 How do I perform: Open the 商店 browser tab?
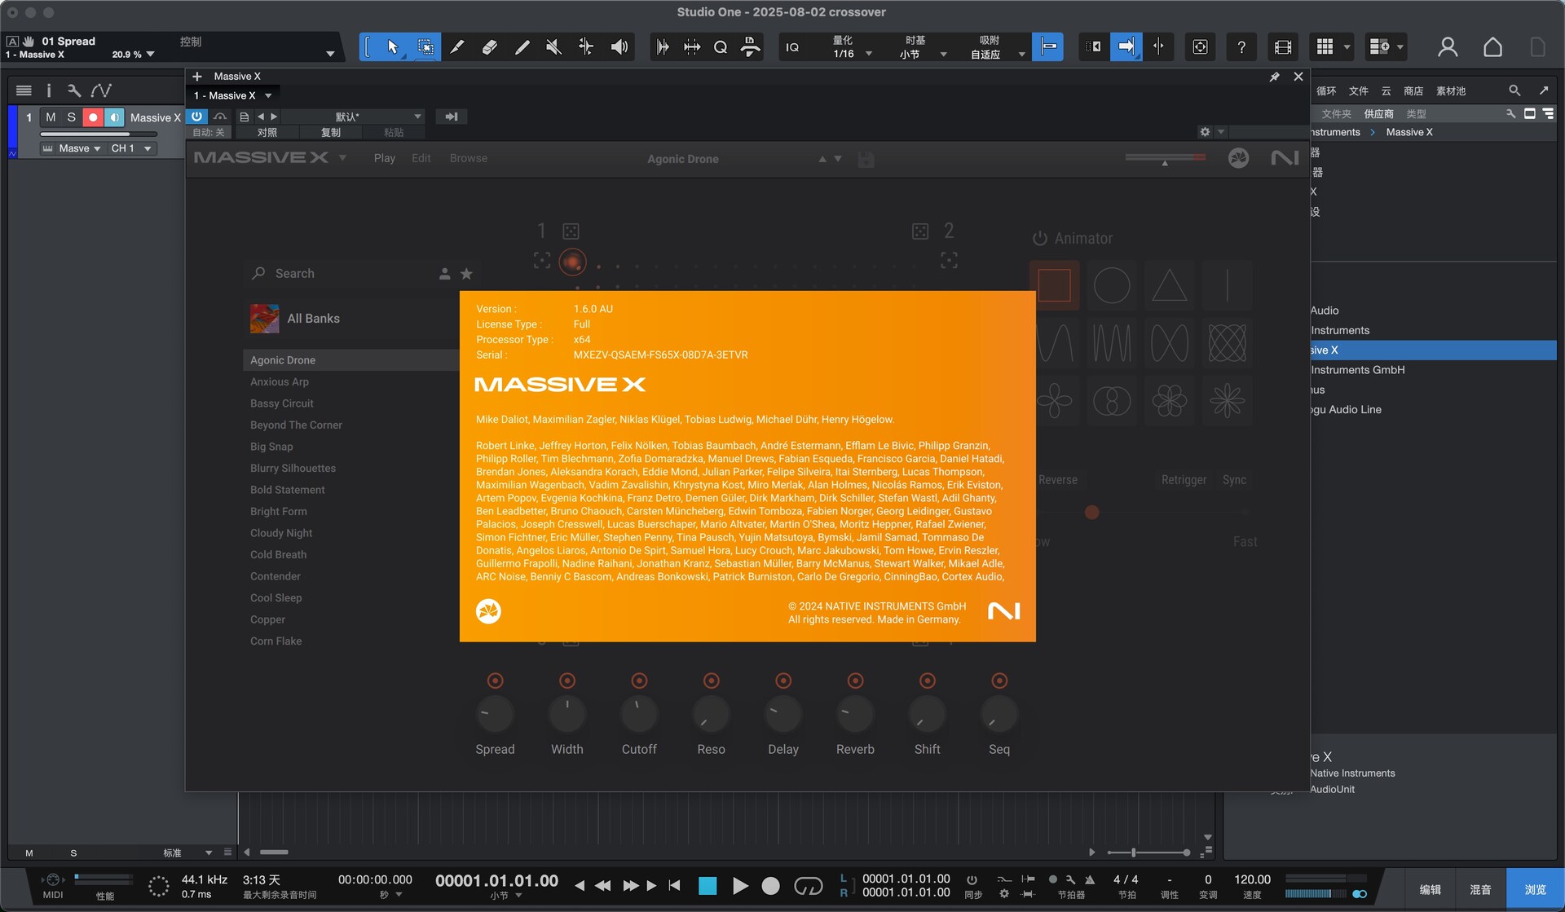(x=1413, y=91)
